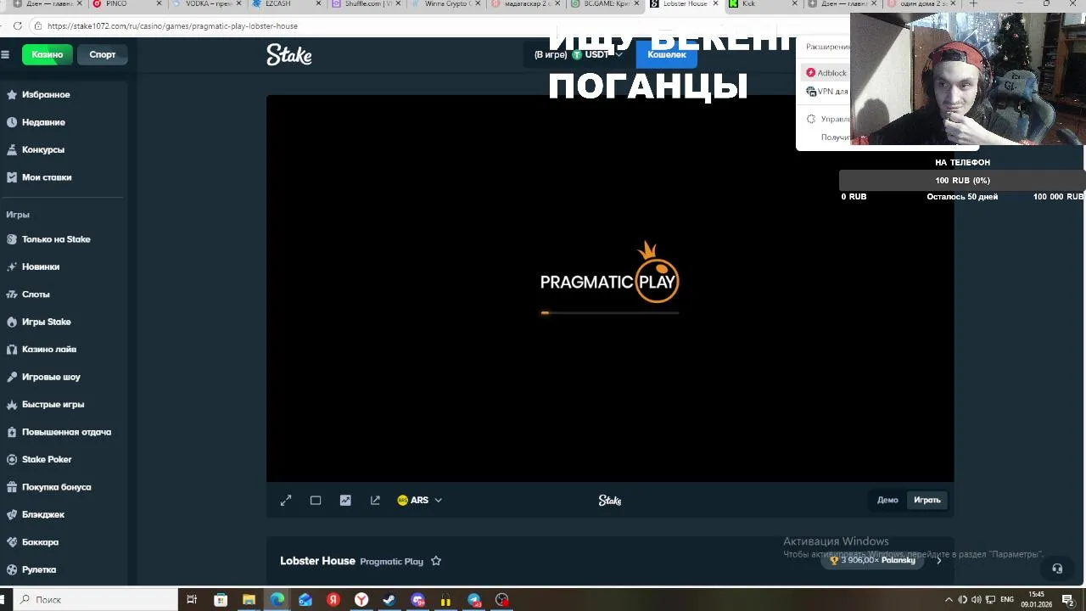Viewport: 1086px width, 611px height.
Task: Open the hamburger menu beside Казино
Action: tap(5, 54)
